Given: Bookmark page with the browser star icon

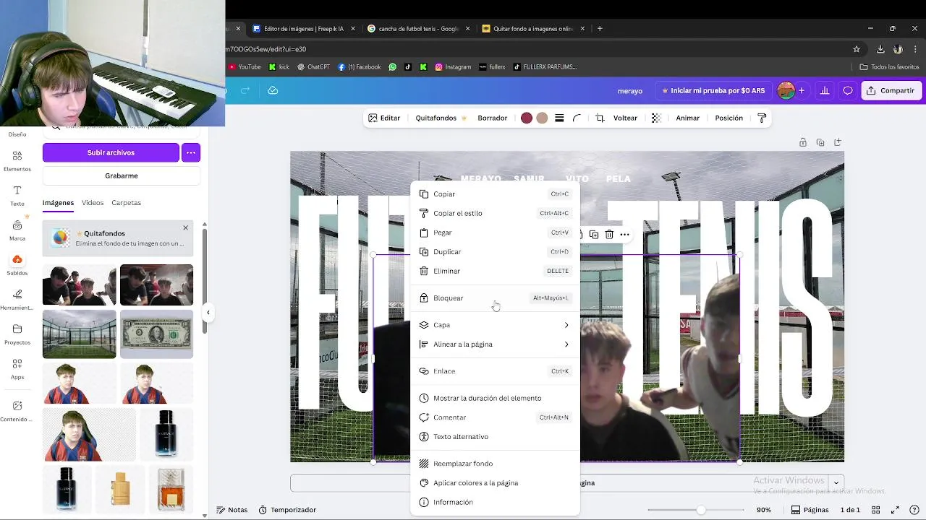Looking at the screenshot, I should tap(857, 49).
